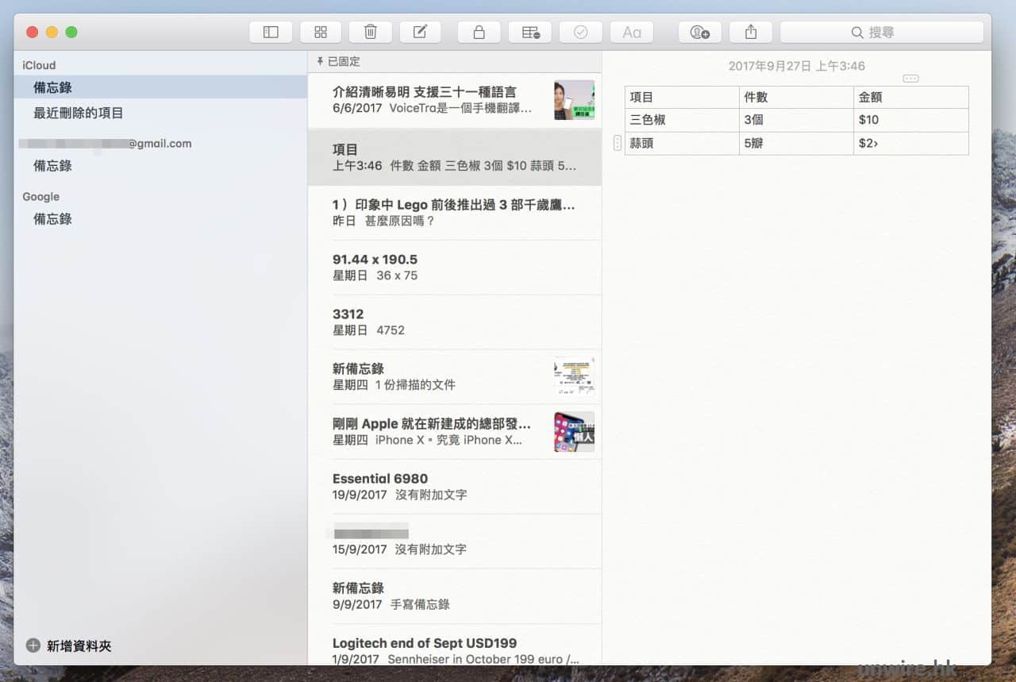Click the checklist checkmark toolbar icon
1016x682 pixels.
pyautogui.click(x=580, y=33)
